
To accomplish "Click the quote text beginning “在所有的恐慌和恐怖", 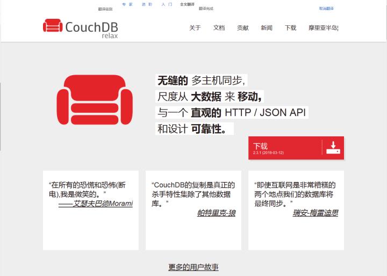I will (87, 190).
